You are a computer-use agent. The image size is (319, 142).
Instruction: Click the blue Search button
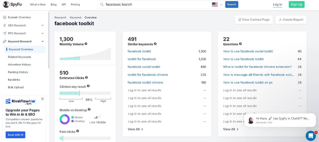pos(232,5)
